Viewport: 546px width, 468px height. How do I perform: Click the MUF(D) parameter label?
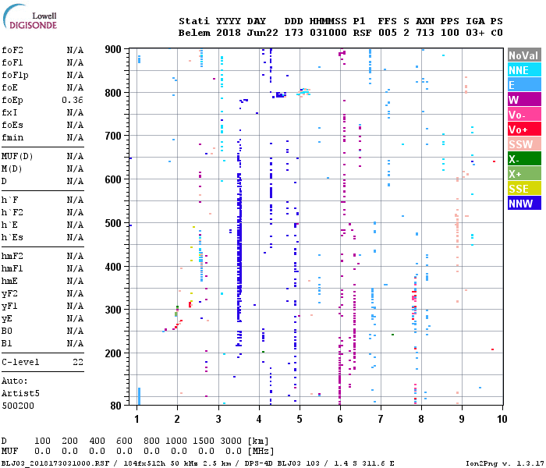click(x=17, y=156)
